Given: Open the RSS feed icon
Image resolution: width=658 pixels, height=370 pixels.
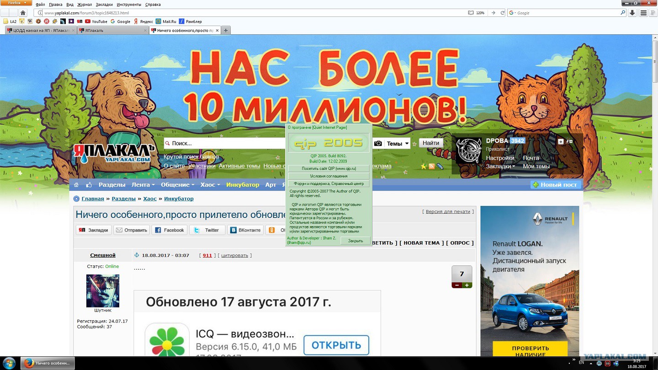Looking at the screenshot, I should (x=431, y=166).
